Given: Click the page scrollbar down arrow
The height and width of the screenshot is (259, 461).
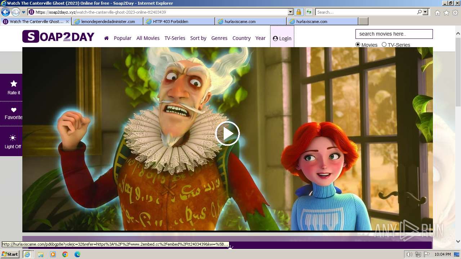Looking at the screenshot, I should point(458,241).
